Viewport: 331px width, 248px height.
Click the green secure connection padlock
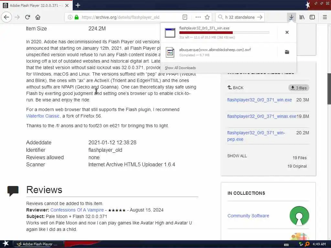coord(77,17)
